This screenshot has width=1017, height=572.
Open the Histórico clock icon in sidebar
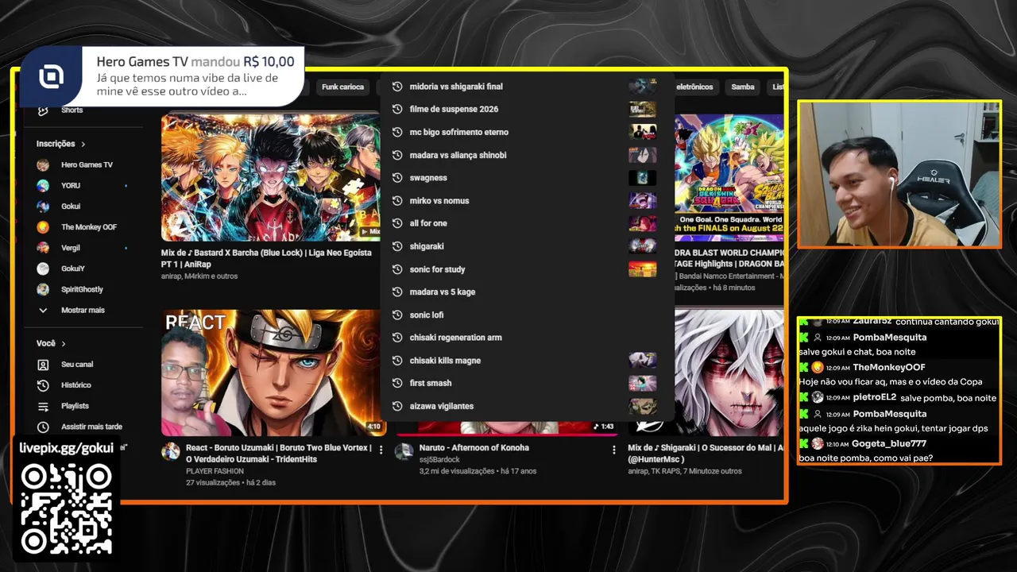pos(43,385)
